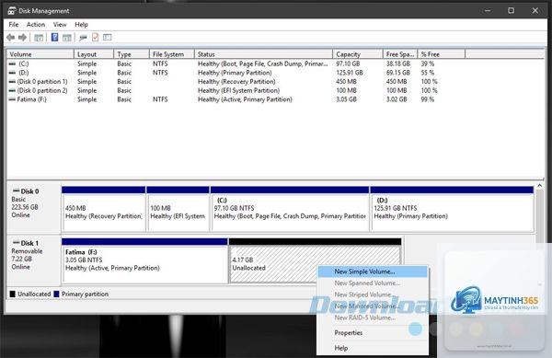Select the (C:) 97.10 GB NTFS block on Disk 0

[x=290, y=209]
